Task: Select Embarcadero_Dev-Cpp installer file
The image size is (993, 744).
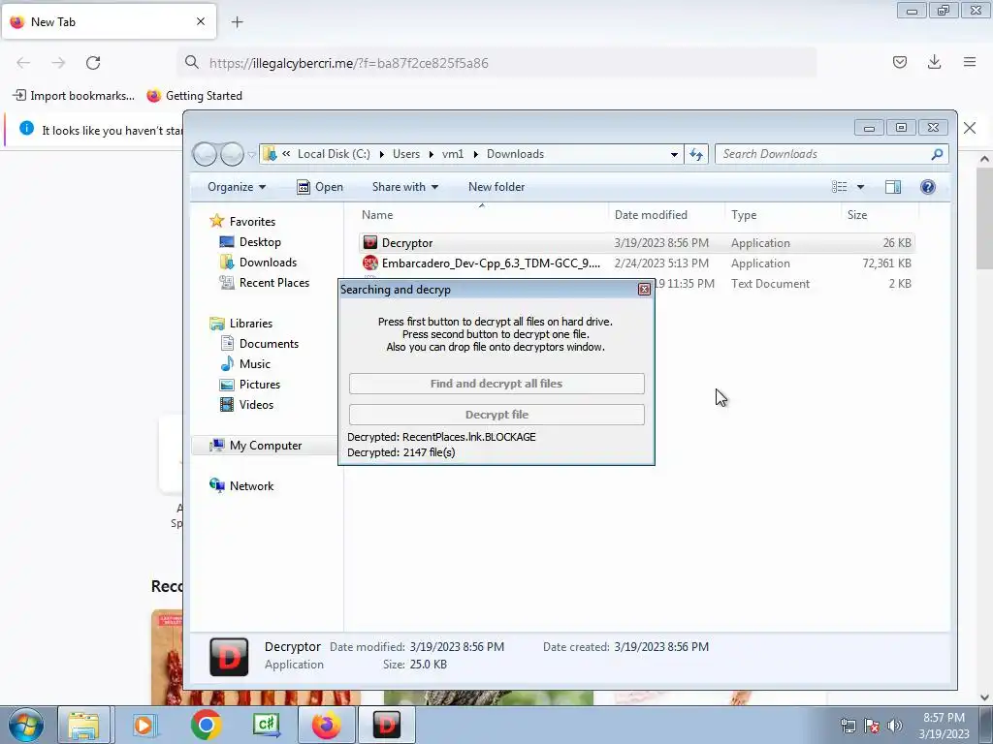Action: 636,263
